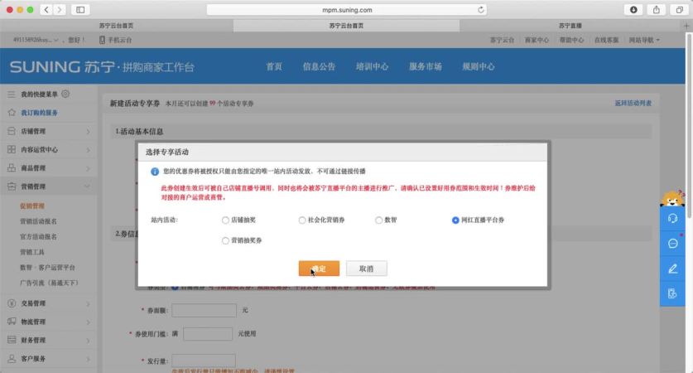Click the blue info icon in dialog
This screenshot has height=373, width=693.
pos(155,172)
